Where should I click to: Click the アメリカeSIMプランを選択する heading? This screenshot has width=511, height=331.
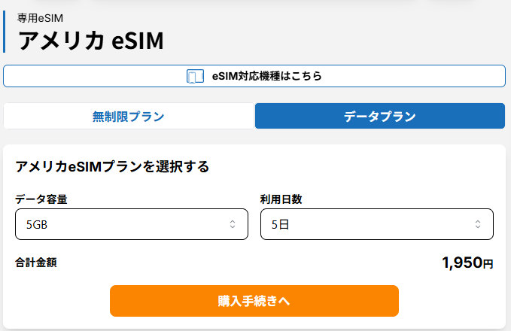(112, 166)
